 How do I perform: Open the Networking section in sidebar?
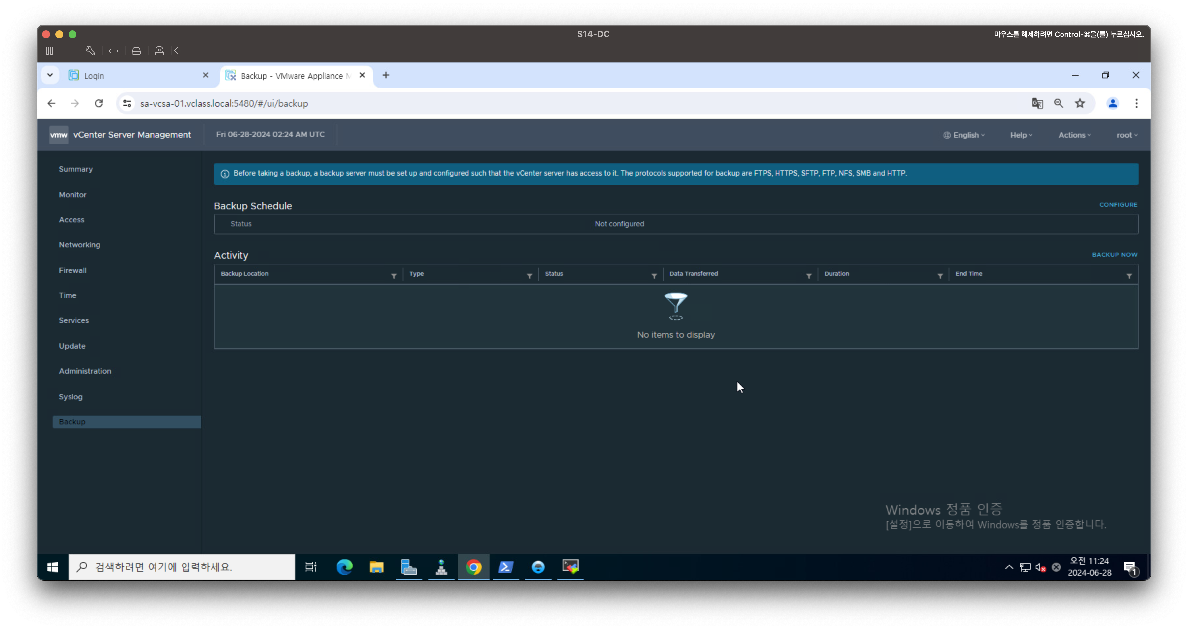(79, 245)
